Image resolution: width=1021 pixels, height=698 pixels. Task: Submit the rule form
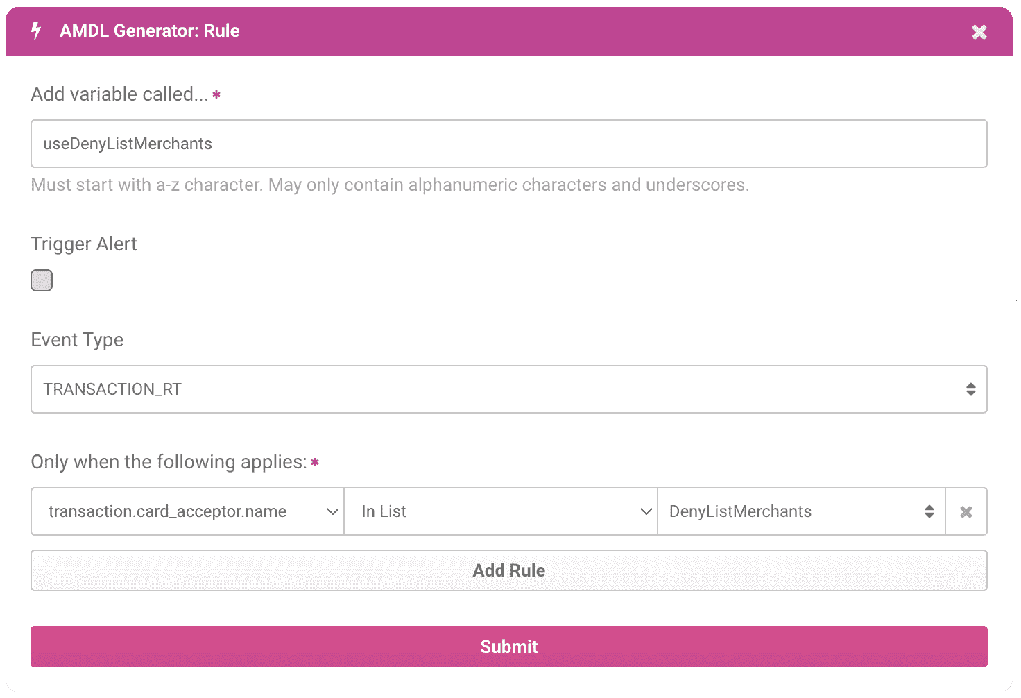pos(509,647)
